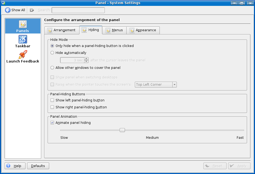The height and width of the screenshot is (174, 255).
Task: Open Launch Feedback rocket icon
Action: [23, 55]
